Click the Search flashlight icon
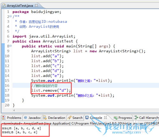 (69, 118)
